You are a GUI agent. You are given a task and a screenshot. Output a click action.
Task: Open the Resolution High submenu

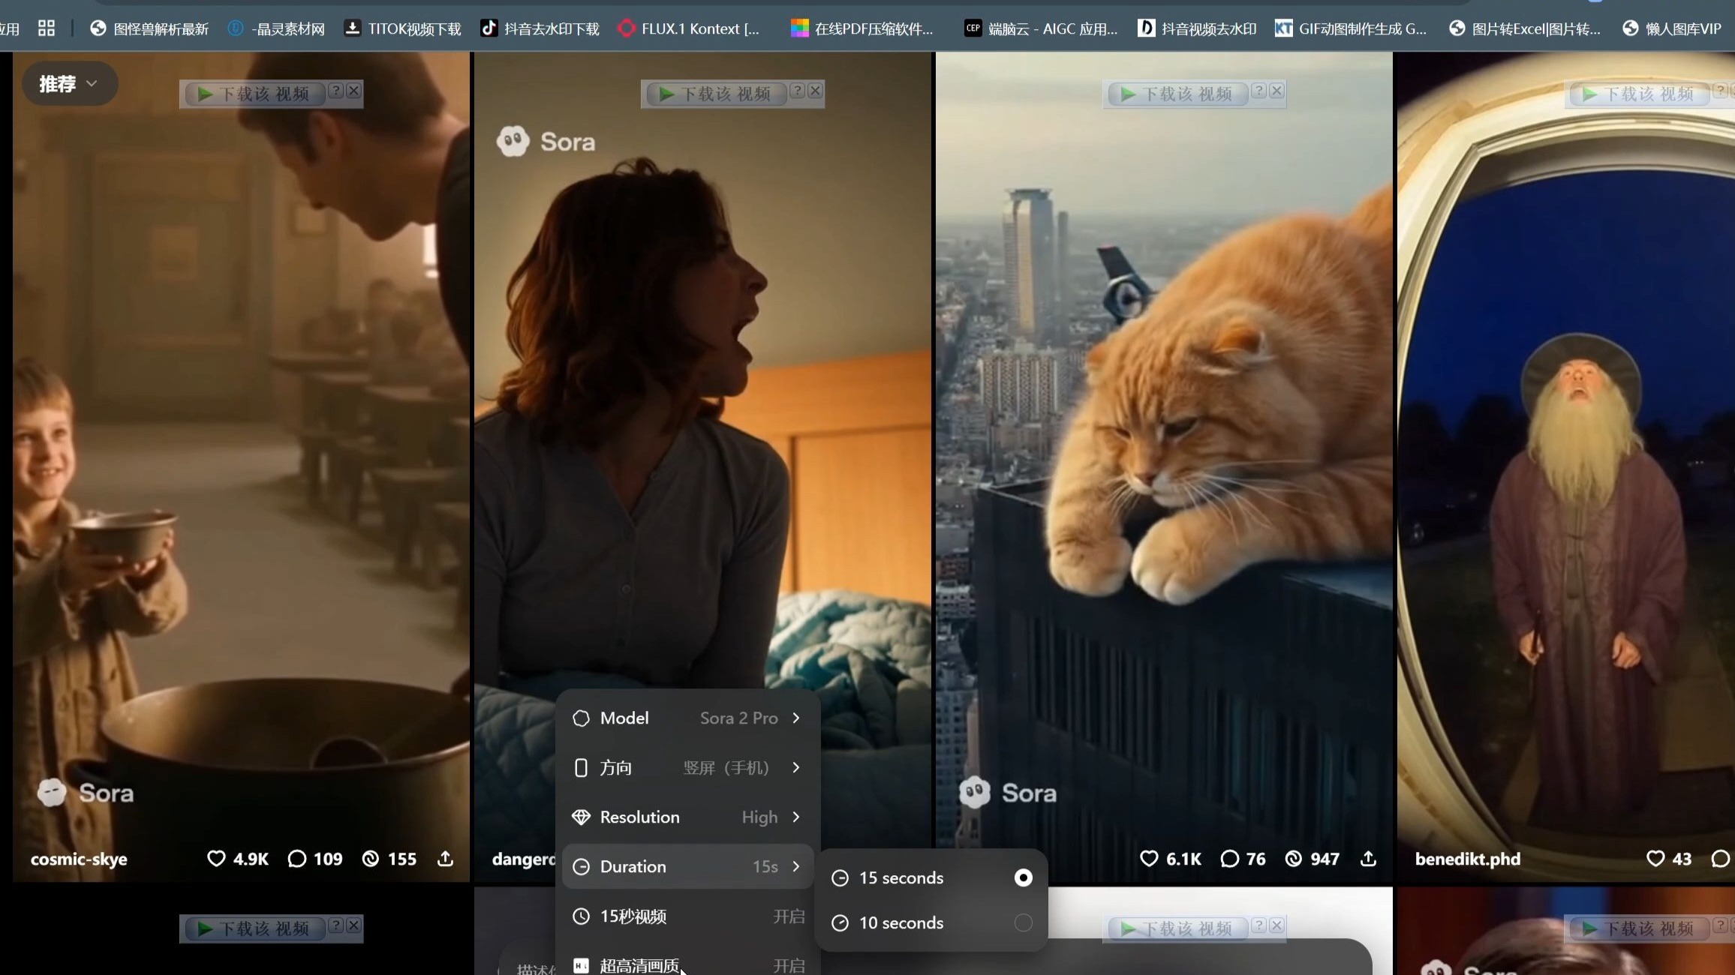click(687, 817)
